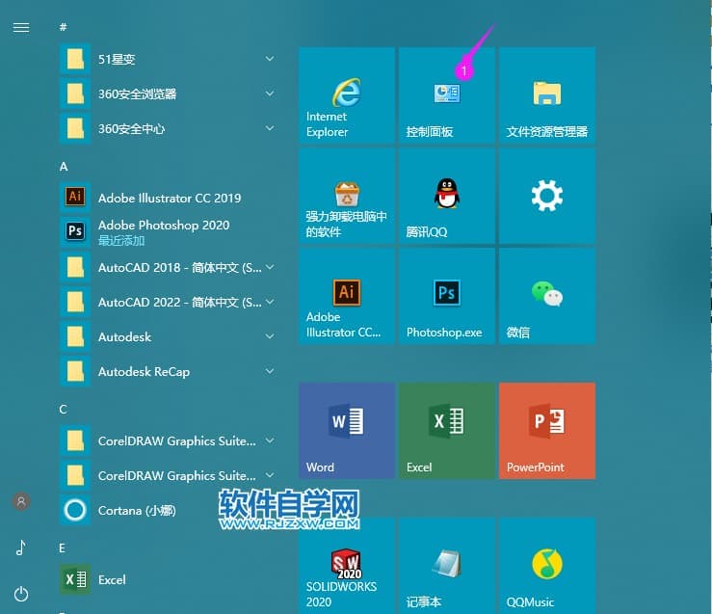
Task: Expand the 360安全浏览器 folder chevron
Action: tap(270, 94)
